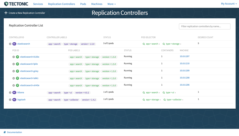Open gear menu for elasticsearch controller

tap(10, 44)
